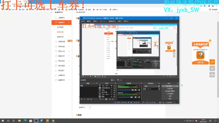Open the scene transition gear settings
The width and height of the screenshot is (219, 123).
[x=159, y=86]
